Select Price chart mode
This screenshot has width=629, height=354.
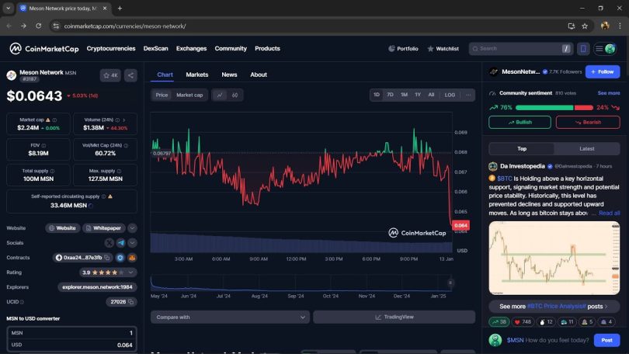(x=162, y=95)
